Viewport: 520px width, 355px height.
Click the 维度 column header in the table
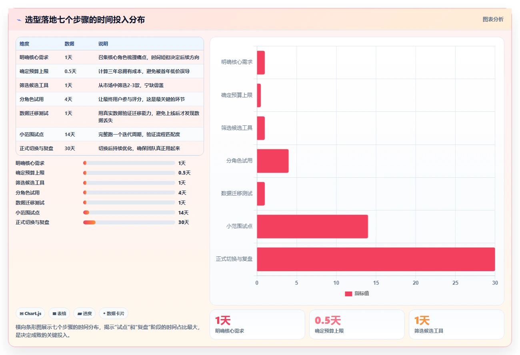pyautogui.click(x=24, y=44)
